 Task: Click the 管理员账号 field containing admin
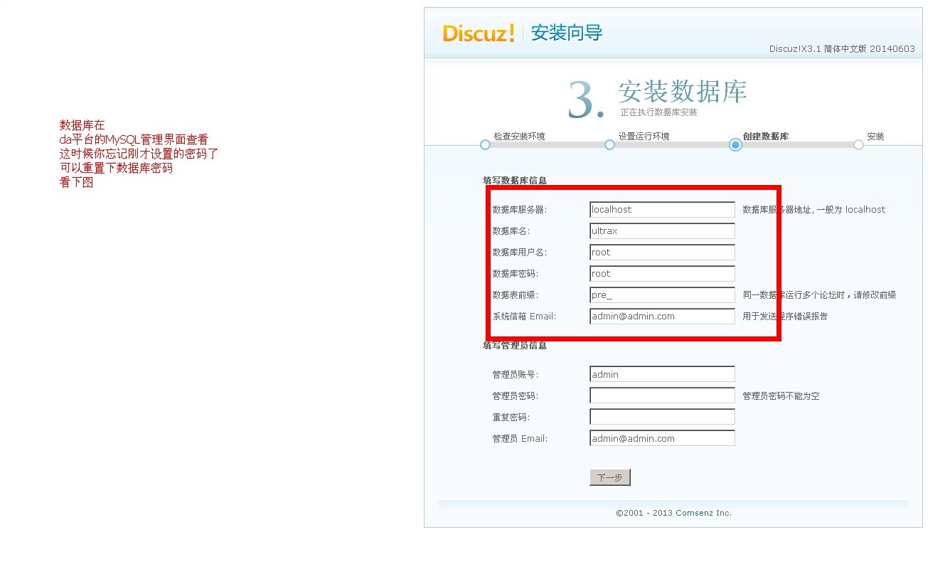[x=662, y=374]
